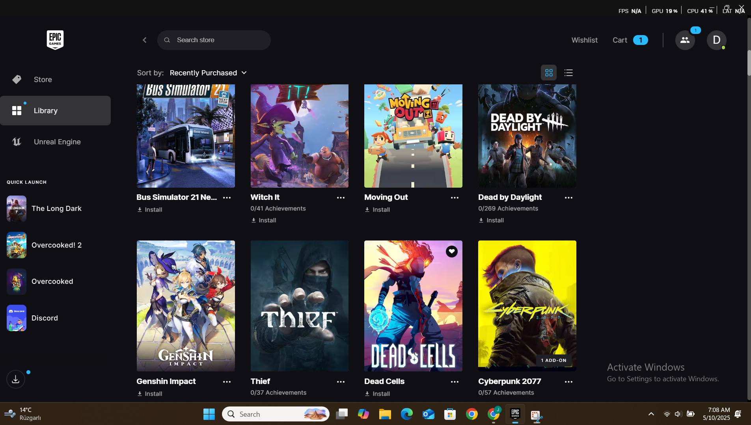Open the Moving Out cover art
Screen dimensions: 751x425
coord(413,136)
